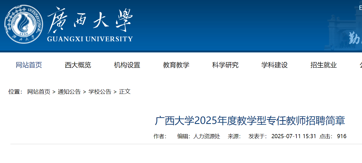The width and height of the screenshot is (362, 163).
Task: Click the 位置 breadcrumb label
Action: tap(15, 92)
